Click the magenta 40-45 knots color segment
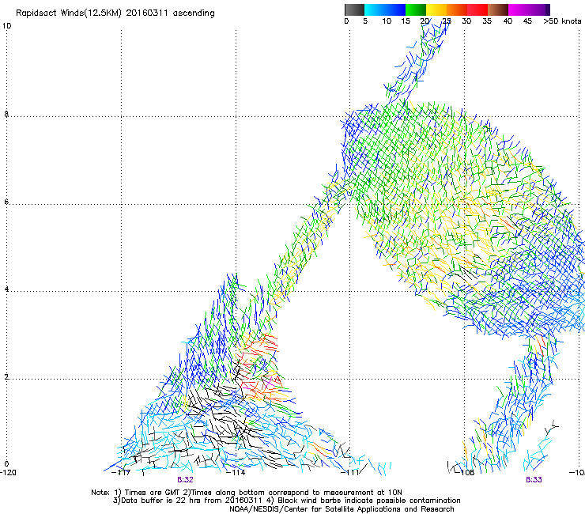585x514 pixels. coord(519,9)
